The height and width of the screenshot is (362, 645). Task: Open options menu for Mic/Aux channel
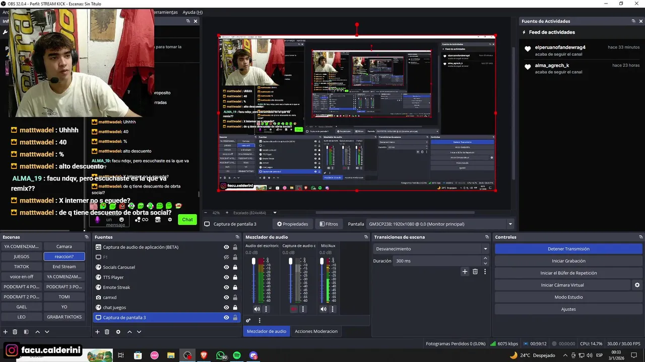point(333,309)
